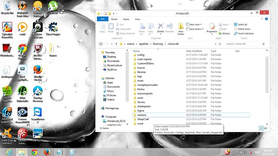Screen dimensions: 278x156
Task: Click the Paste icon in Clipboard group
Action: coord(111,26)
